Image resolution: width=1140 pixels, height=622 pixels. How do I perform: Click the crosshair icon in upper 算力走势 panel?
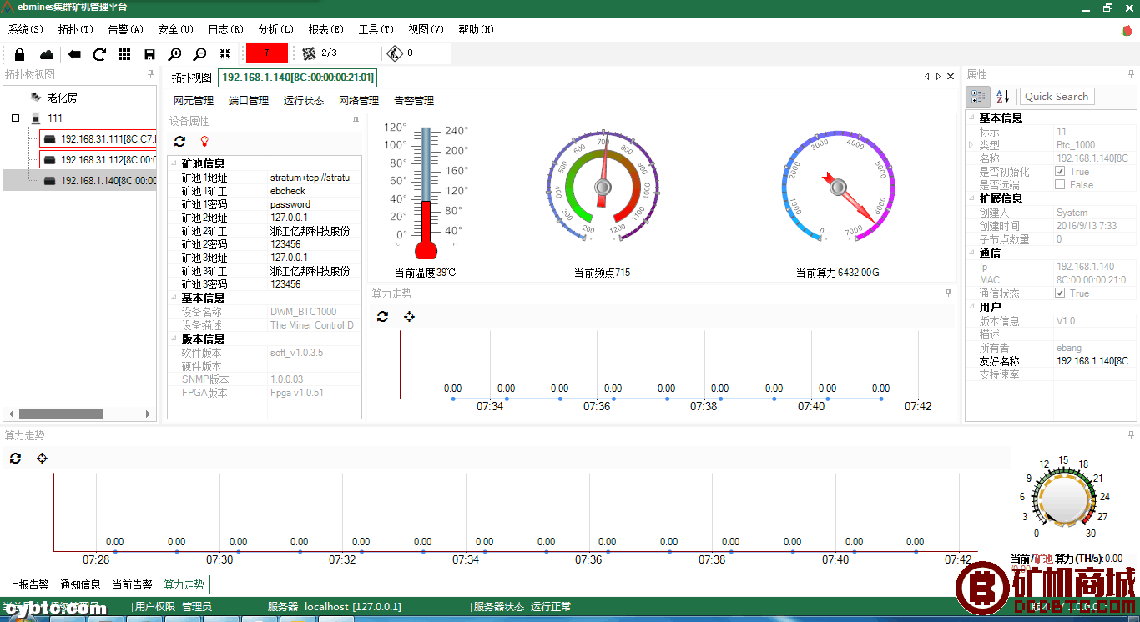pos(409,317)
